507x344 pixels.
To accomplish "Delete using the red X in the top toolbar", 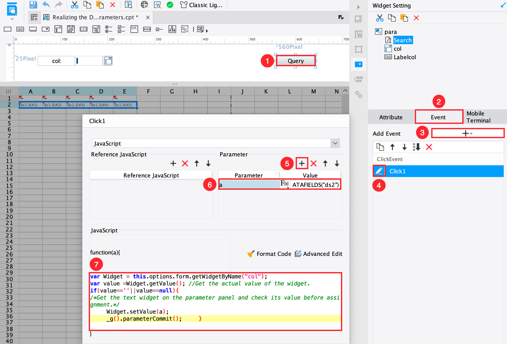I will coord(112,5).
